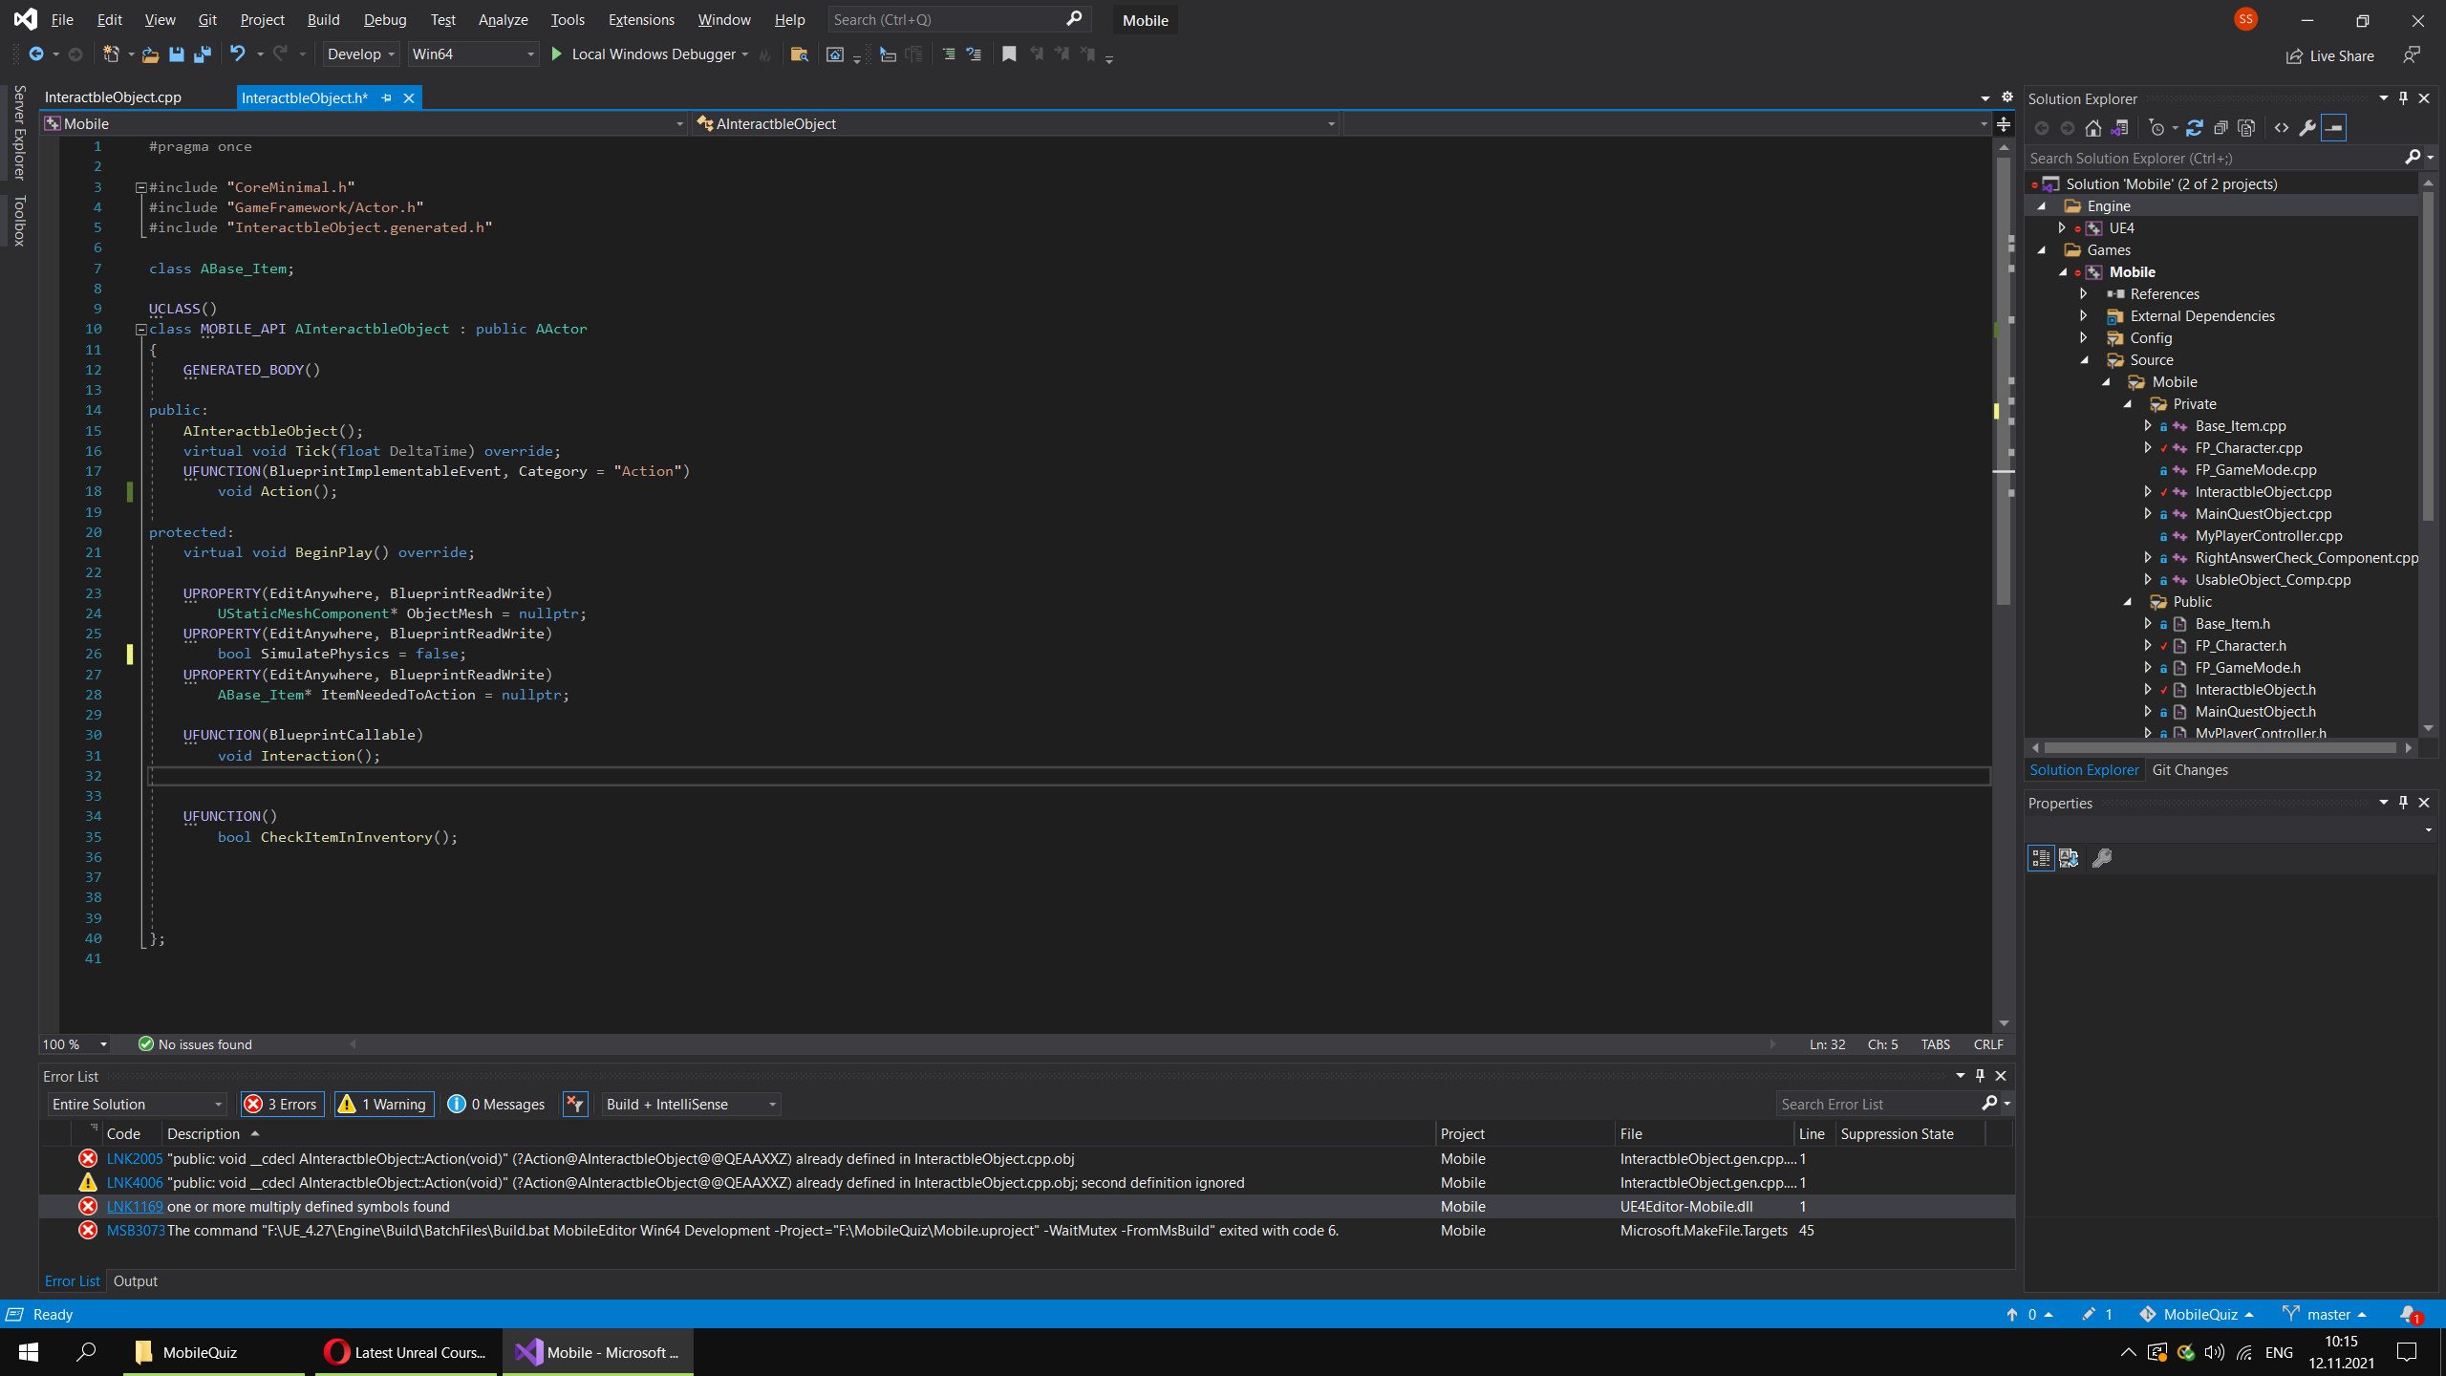Start the Local Windows Debugger
Screen dimensions: 2446x1376
click(650, 54)
